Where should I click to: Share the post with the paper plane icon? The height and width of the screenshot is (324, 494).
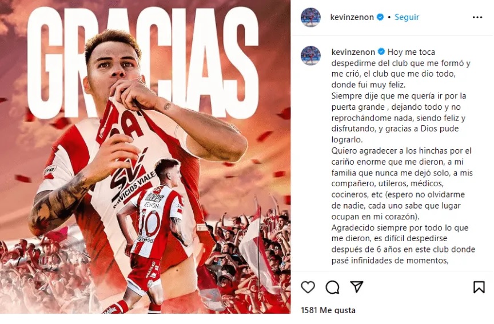click(357, 286)
